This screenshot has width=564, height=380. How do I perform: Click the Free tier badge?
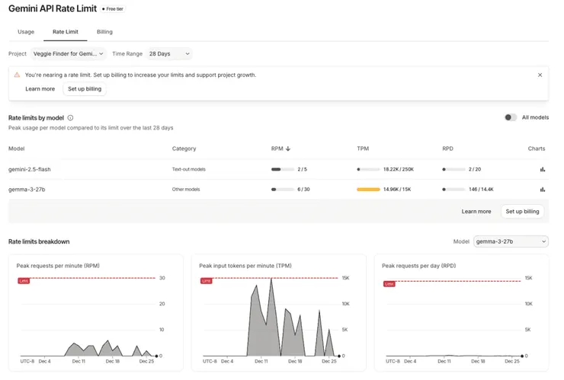(x=113, y=8)
